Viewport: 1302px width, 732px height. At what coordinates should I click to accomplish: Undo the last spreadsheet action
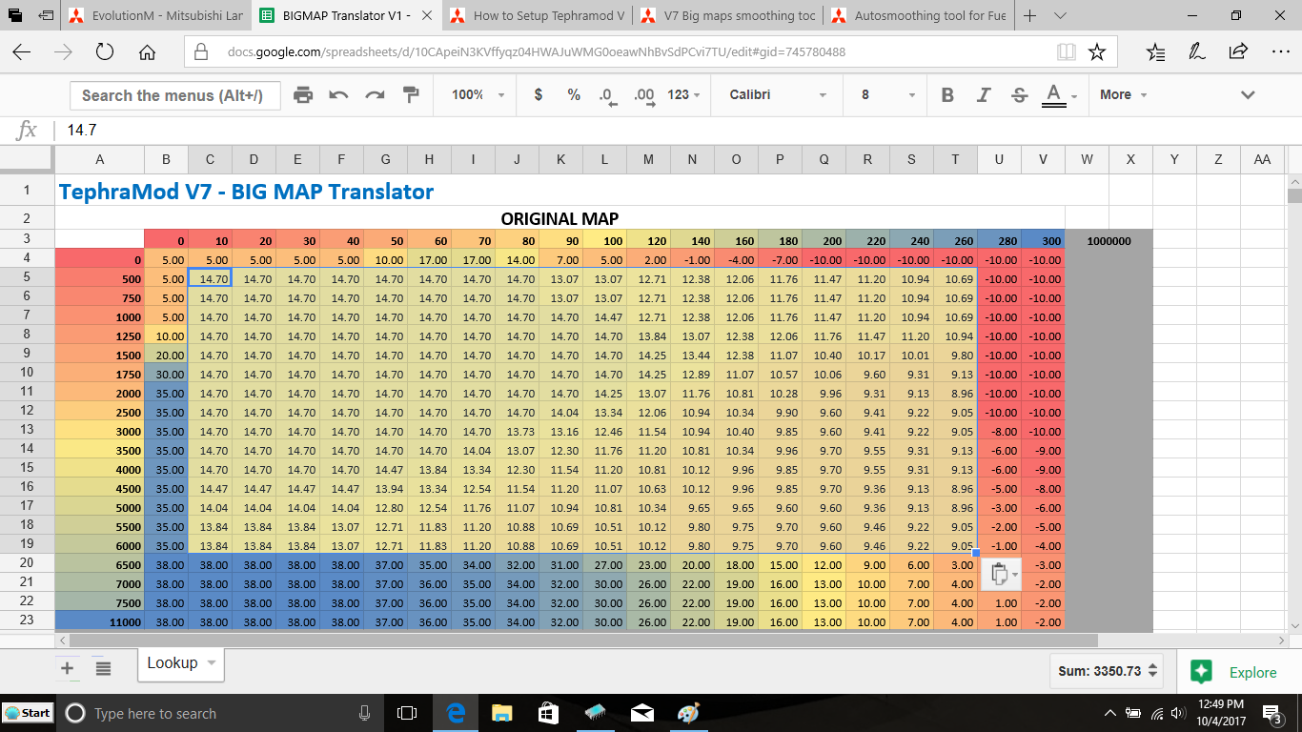(338, 94)
